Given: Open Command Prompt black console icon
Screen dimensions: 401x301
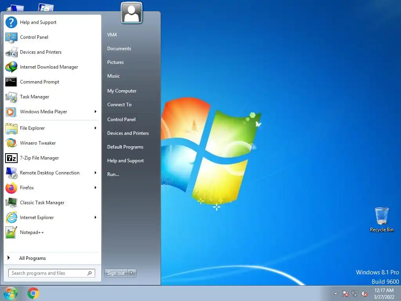Looking at the screenshot, I should click(11, 82).
